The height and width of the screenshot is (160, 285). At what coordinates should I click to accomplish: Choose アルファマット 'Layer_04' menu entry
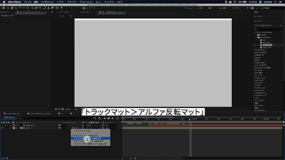[90, 135]
